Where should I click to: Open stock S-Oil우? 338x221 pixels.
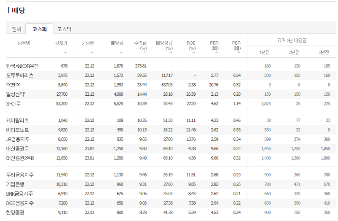click(14, 104)
